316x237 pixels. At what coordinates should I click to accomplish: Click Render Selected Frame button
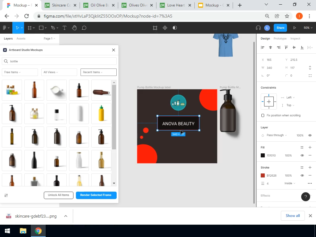pos(96,195)
